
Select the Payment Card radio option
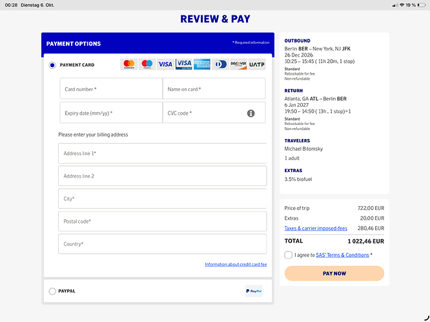point(52,65)
